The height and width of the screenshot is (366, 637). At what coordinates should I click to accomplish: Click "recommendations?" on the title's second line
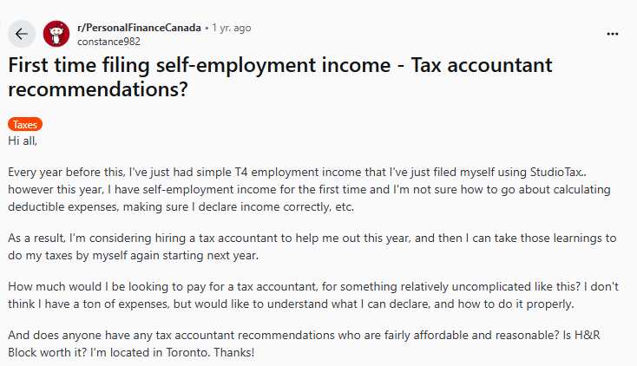click(99, 88)
